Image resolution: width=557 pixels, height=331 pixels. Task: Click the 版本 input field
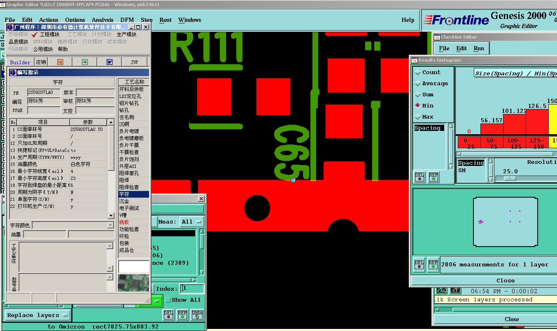tap(95, 93)
